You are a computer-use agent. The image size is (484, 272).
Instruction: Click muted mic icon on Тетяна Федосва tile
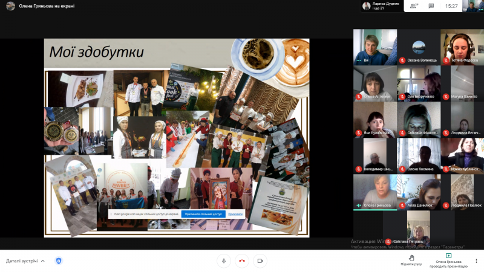tap(446, 60)
